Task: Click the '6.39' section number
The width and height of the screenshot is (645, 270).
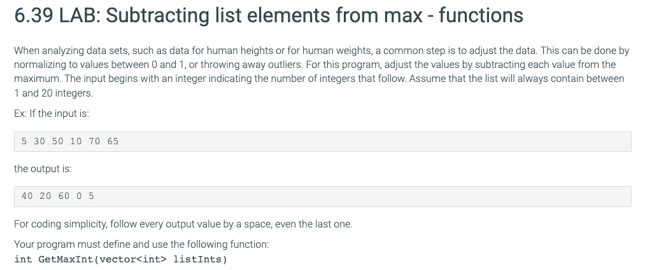Action: click(34, 16)
